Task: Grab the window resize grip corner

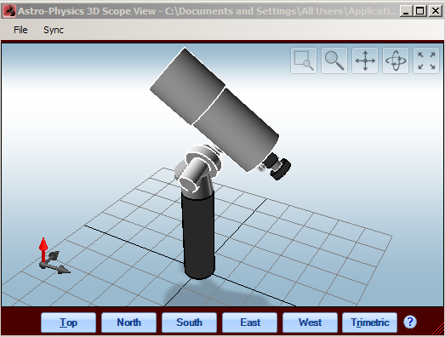Action: point(438,330)
